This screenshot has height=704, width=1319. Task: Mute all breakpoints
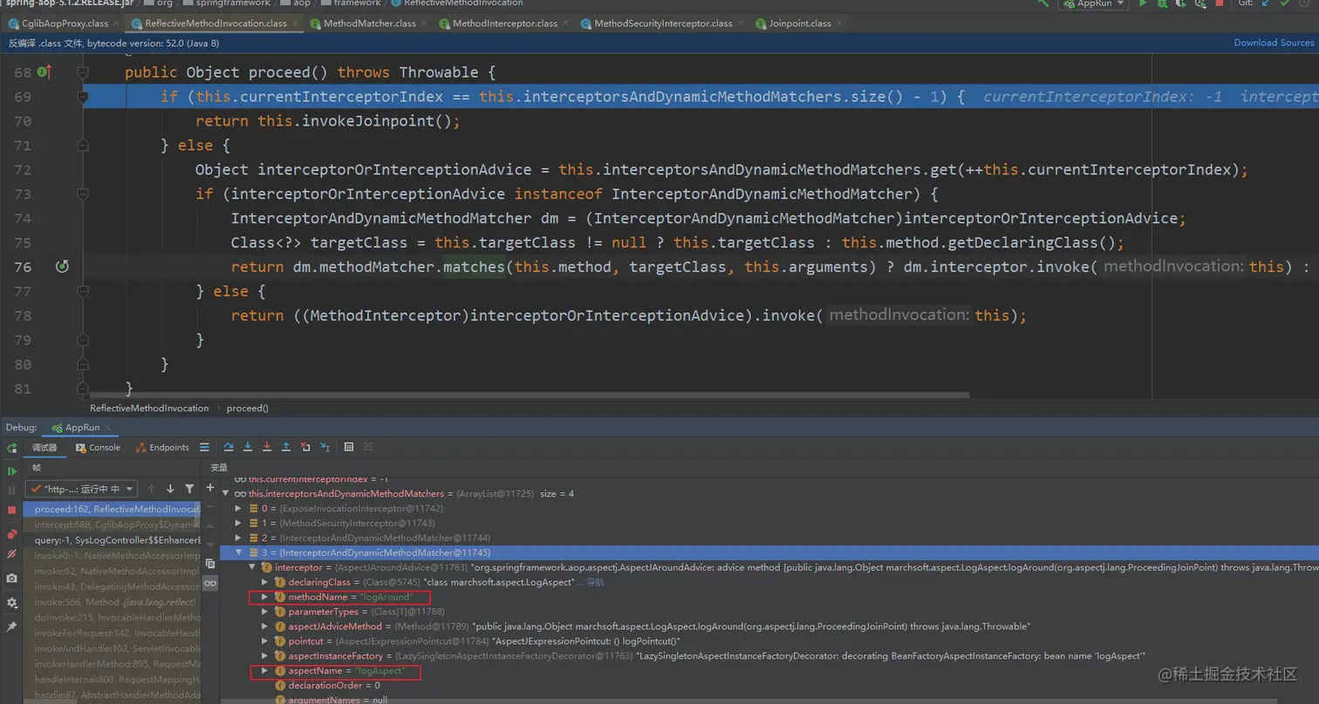(12, 554)
